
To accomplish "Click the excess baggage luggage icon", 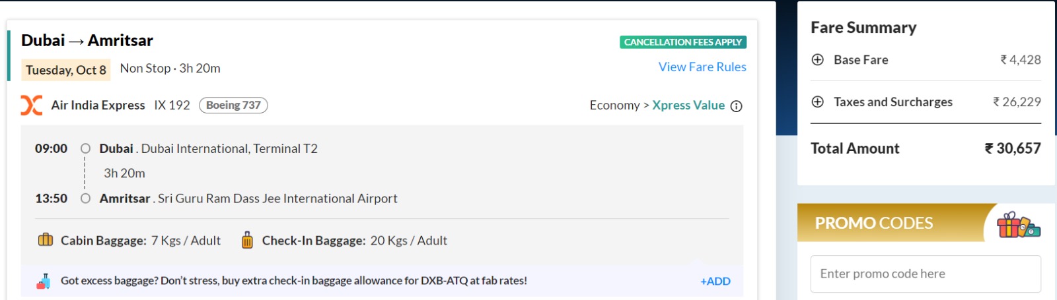I will click(x=44, y=282).
